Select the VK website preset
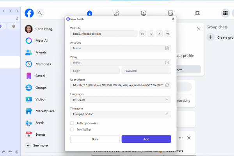Image resolution: width=234 pixels, height=156 pixels. point(168,34)
